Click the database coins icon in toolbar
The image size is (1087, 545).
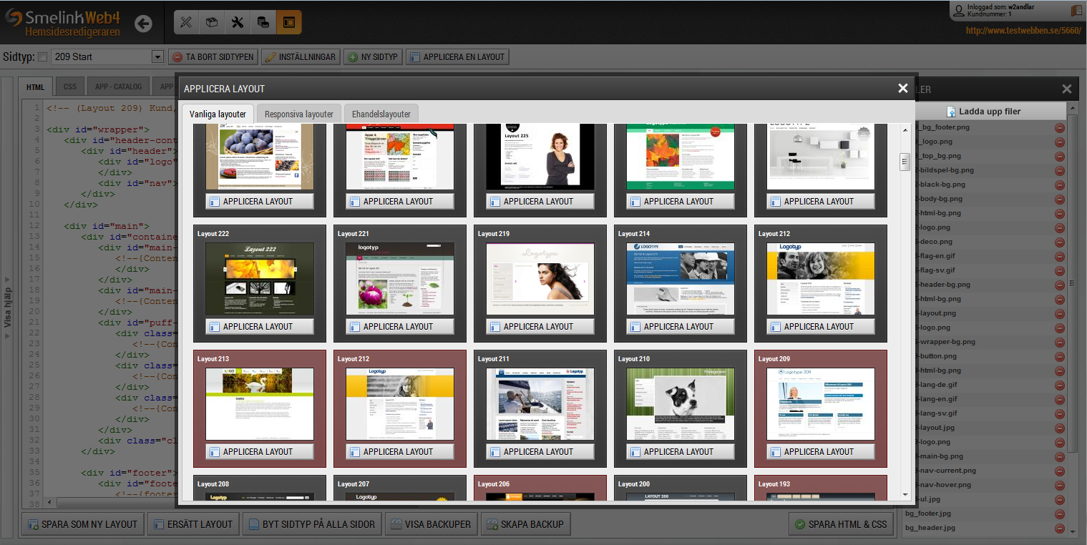click(263, 22)
